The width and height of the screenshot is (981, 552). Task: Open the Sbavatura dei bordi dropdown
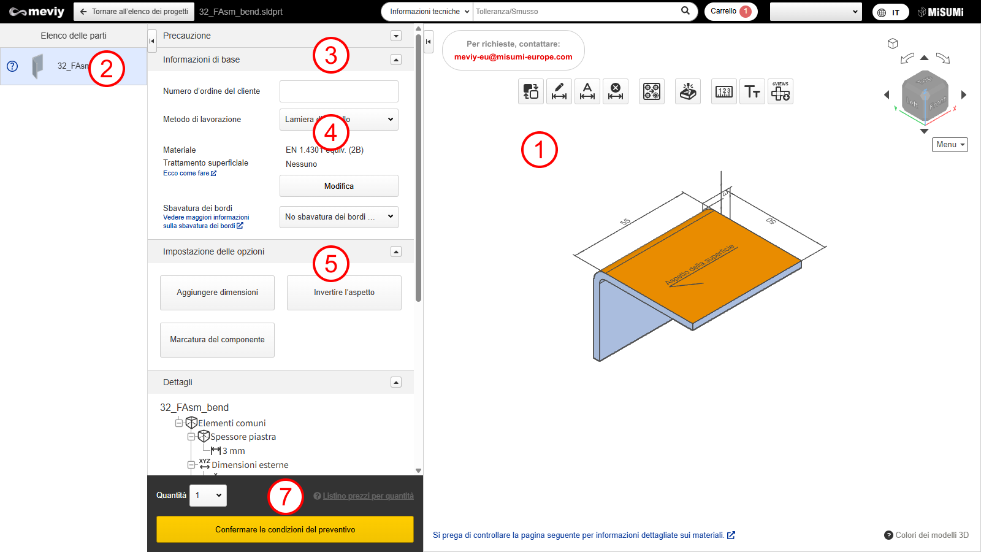point(338,217)
